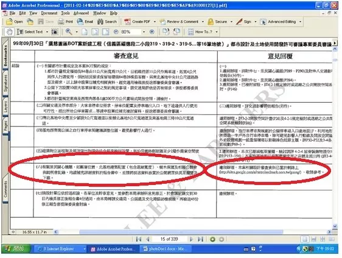342x258 pixels.
Task: Click the zoom-in magnifier tool
Action: (69, 32)
